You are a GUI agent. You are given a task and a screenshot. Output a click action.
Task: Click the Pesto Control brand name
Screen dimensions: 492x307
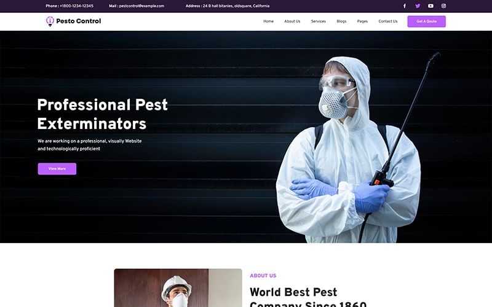click(x=79, y=21)
